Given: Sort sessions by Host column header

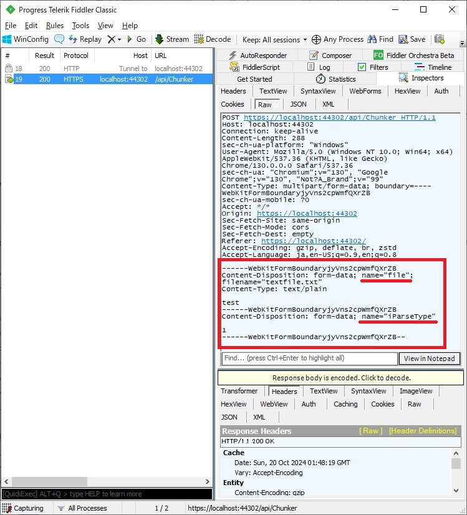Looking at the screenshot, I should tap(123, 55).
